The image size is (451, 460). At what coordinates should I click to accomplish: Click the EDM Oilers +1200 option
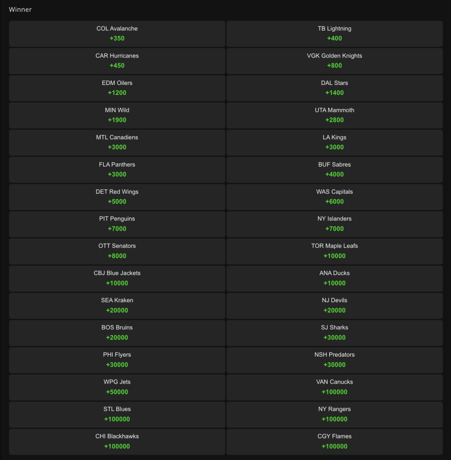pyautogui.click(x=117, y=88)
